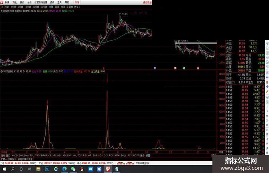The height and width of the screenshot is (173, 269).
Task: Open Photoshop from the taskbar
Action: (x=47, y=169)
